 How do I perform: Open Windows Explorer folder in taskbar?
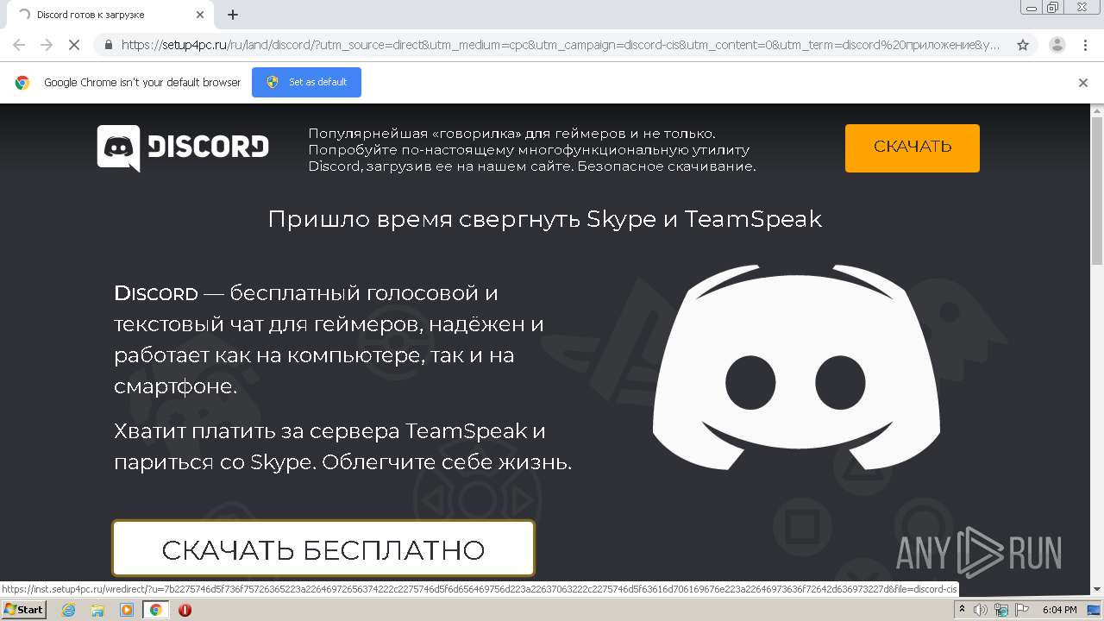click(97, 610)
